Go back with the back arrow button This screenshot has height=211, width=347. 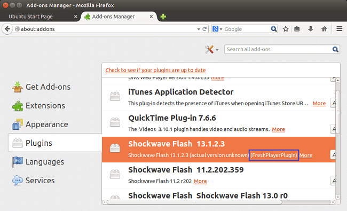(7, 29)
